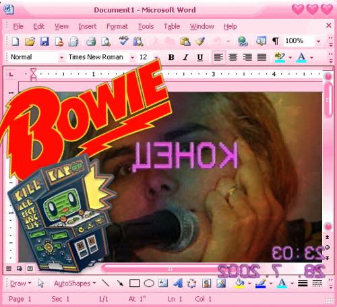Select the Rectangle shape tool
This screenshot has height=307, width=337.
point(134,283)
